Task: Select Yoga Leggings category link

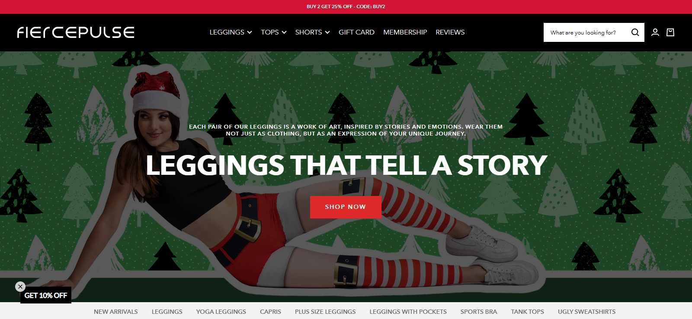Action: point(221,312)
